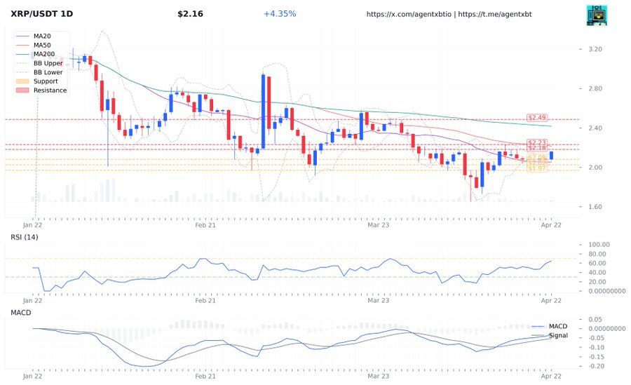
Task: Open the x.com/agentxbtio link
Action: coord(409,14)
